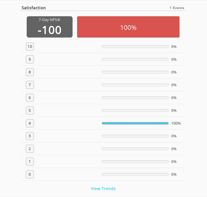Click the empty progress bar for score 0
Screen dimensions: 207x197
pyautogui.click(x=135, y=174)
